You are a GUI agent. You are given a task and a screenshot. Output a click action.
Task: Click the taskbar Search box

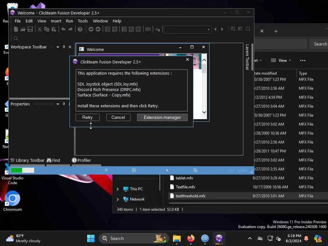[134, 238]
